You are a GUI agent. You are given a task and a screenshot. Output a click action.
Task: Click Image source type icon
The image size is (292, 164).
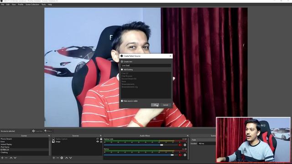click(53, 142)
